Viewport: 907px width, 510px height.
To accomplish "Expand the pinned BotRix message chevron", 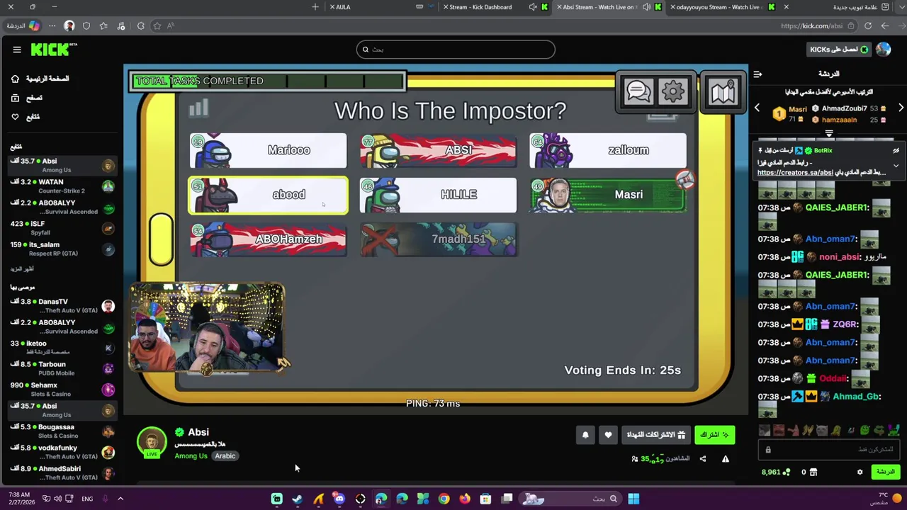I will [896, 166].
